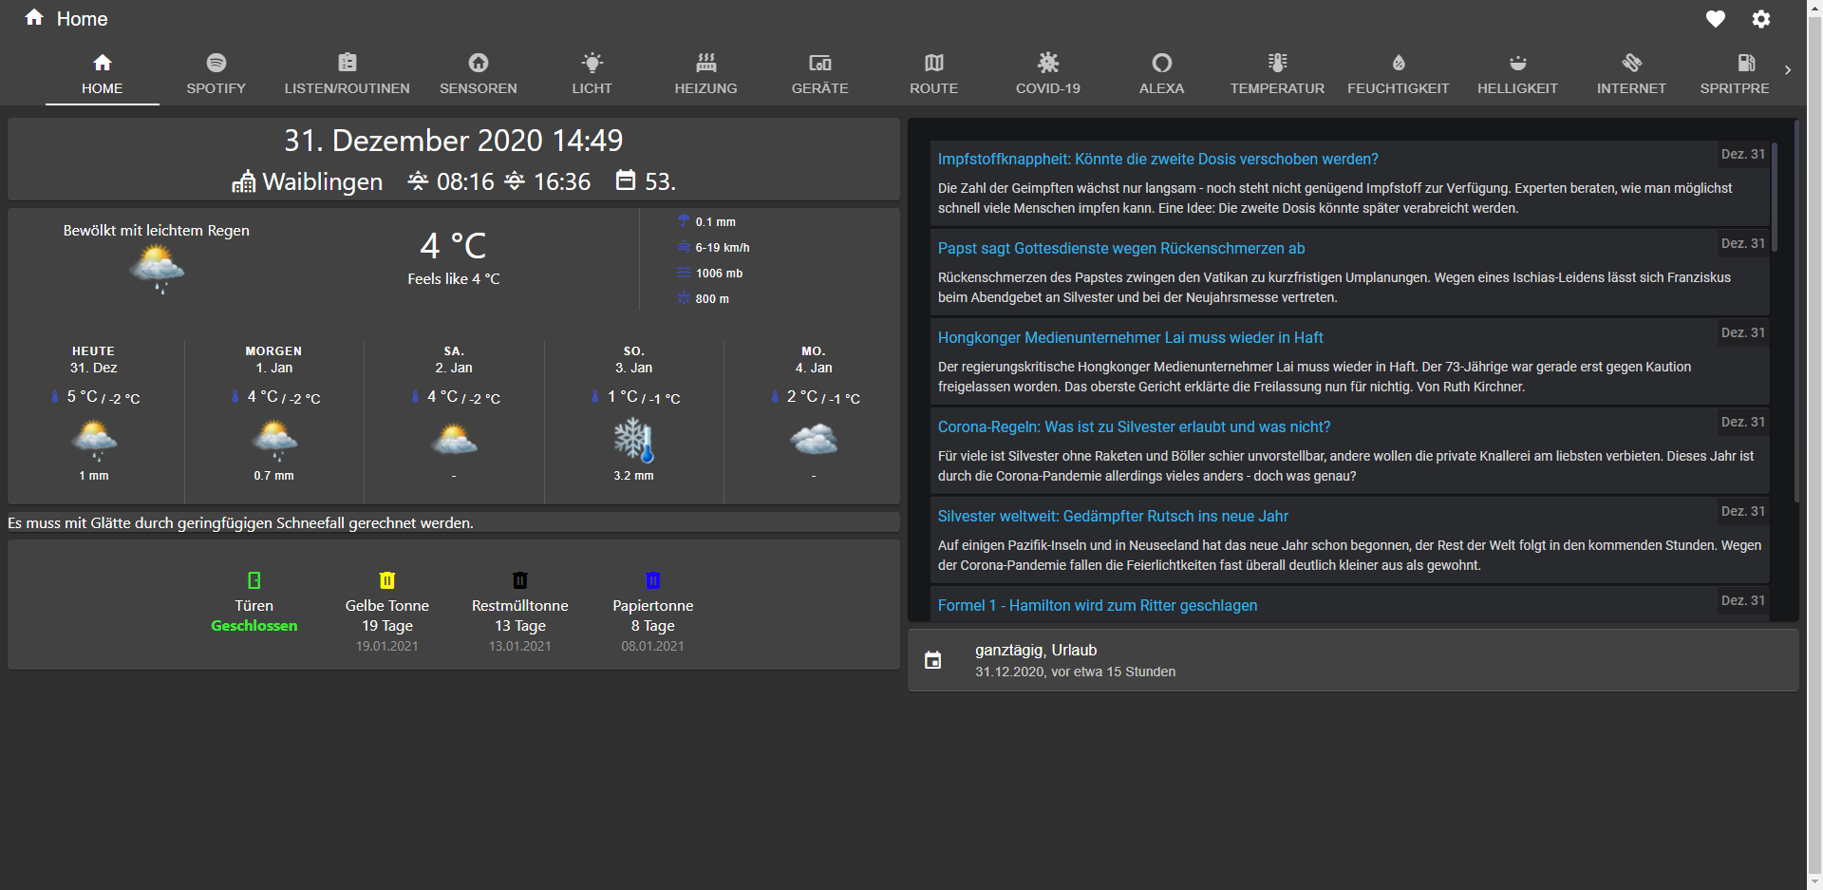Click the Waiblingen city icon

[244, 181]
